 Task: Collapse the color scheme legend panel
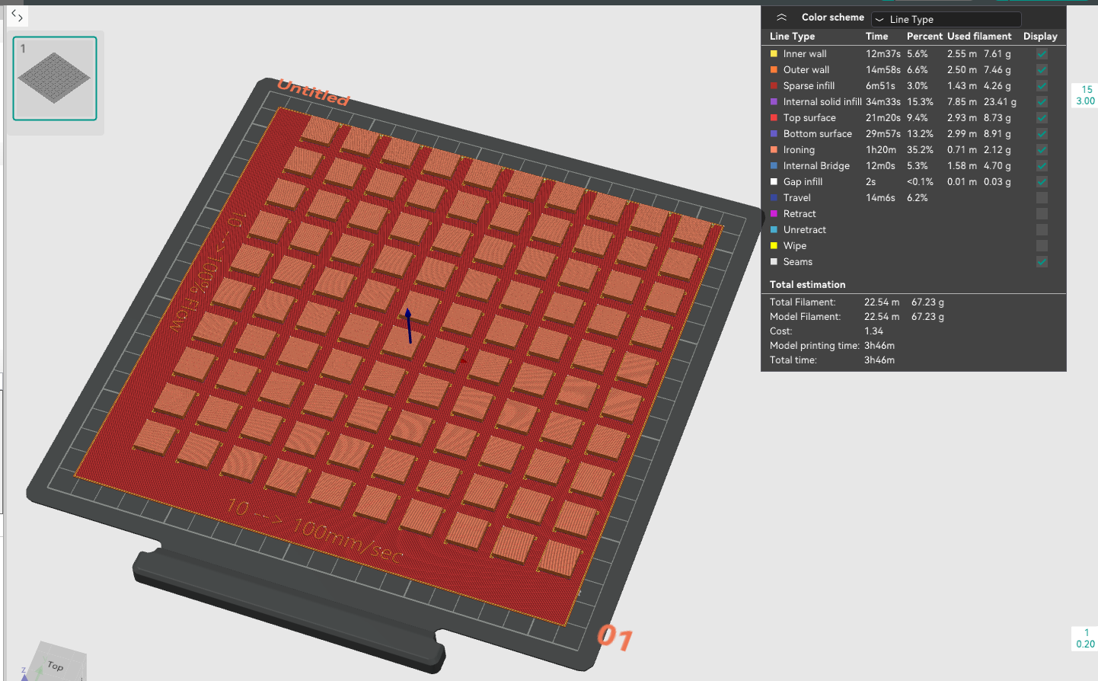point(781,18)
